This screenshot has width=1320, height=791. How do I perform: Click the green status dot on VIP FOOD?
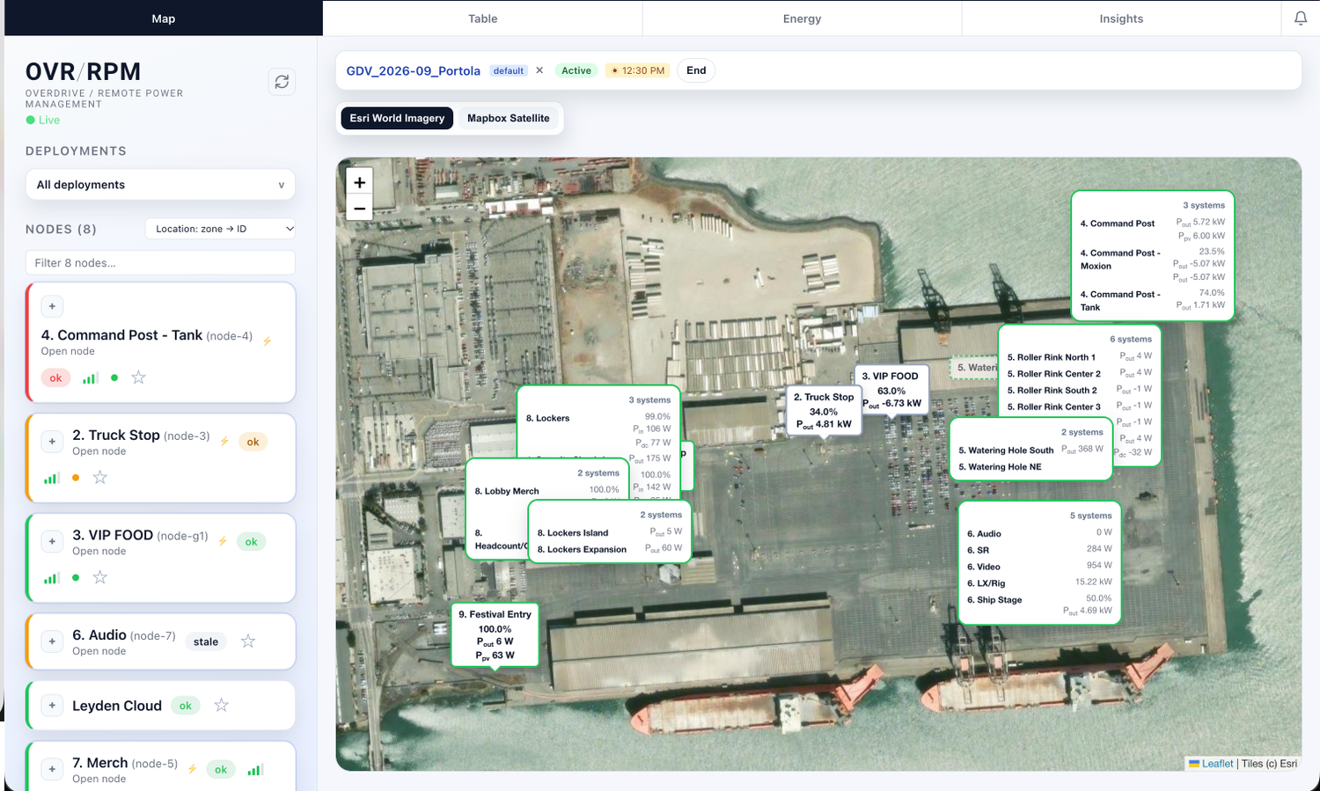pos(76,578)
